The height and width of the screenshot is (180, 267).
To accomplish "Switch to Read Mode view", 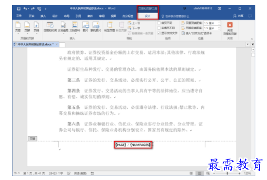I will pyautogui.click(x=191, y=173).
